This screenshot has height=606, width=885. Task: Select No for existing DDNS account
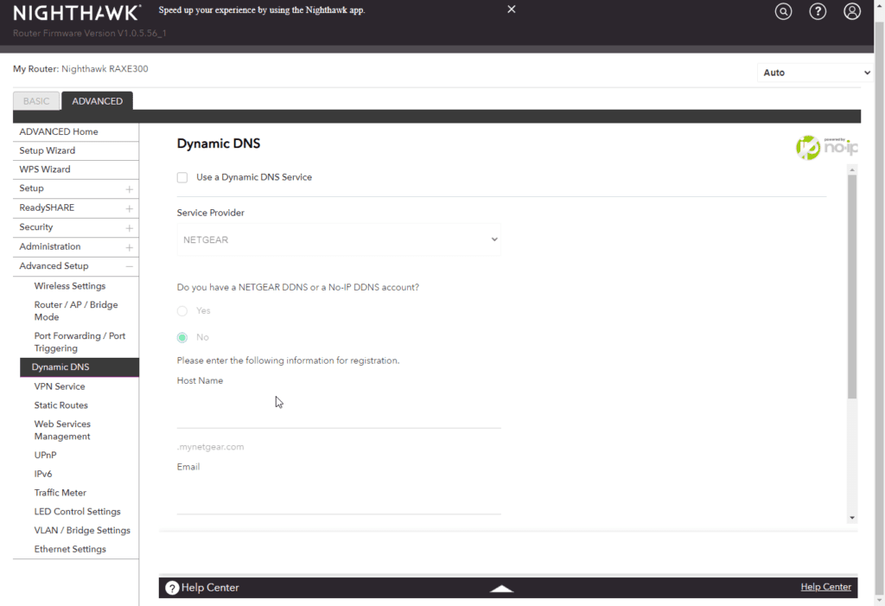point(182,337)
